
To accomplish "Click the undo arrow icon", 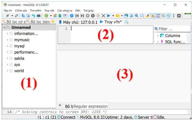I will pyautogui.click(x=33, y=16).
